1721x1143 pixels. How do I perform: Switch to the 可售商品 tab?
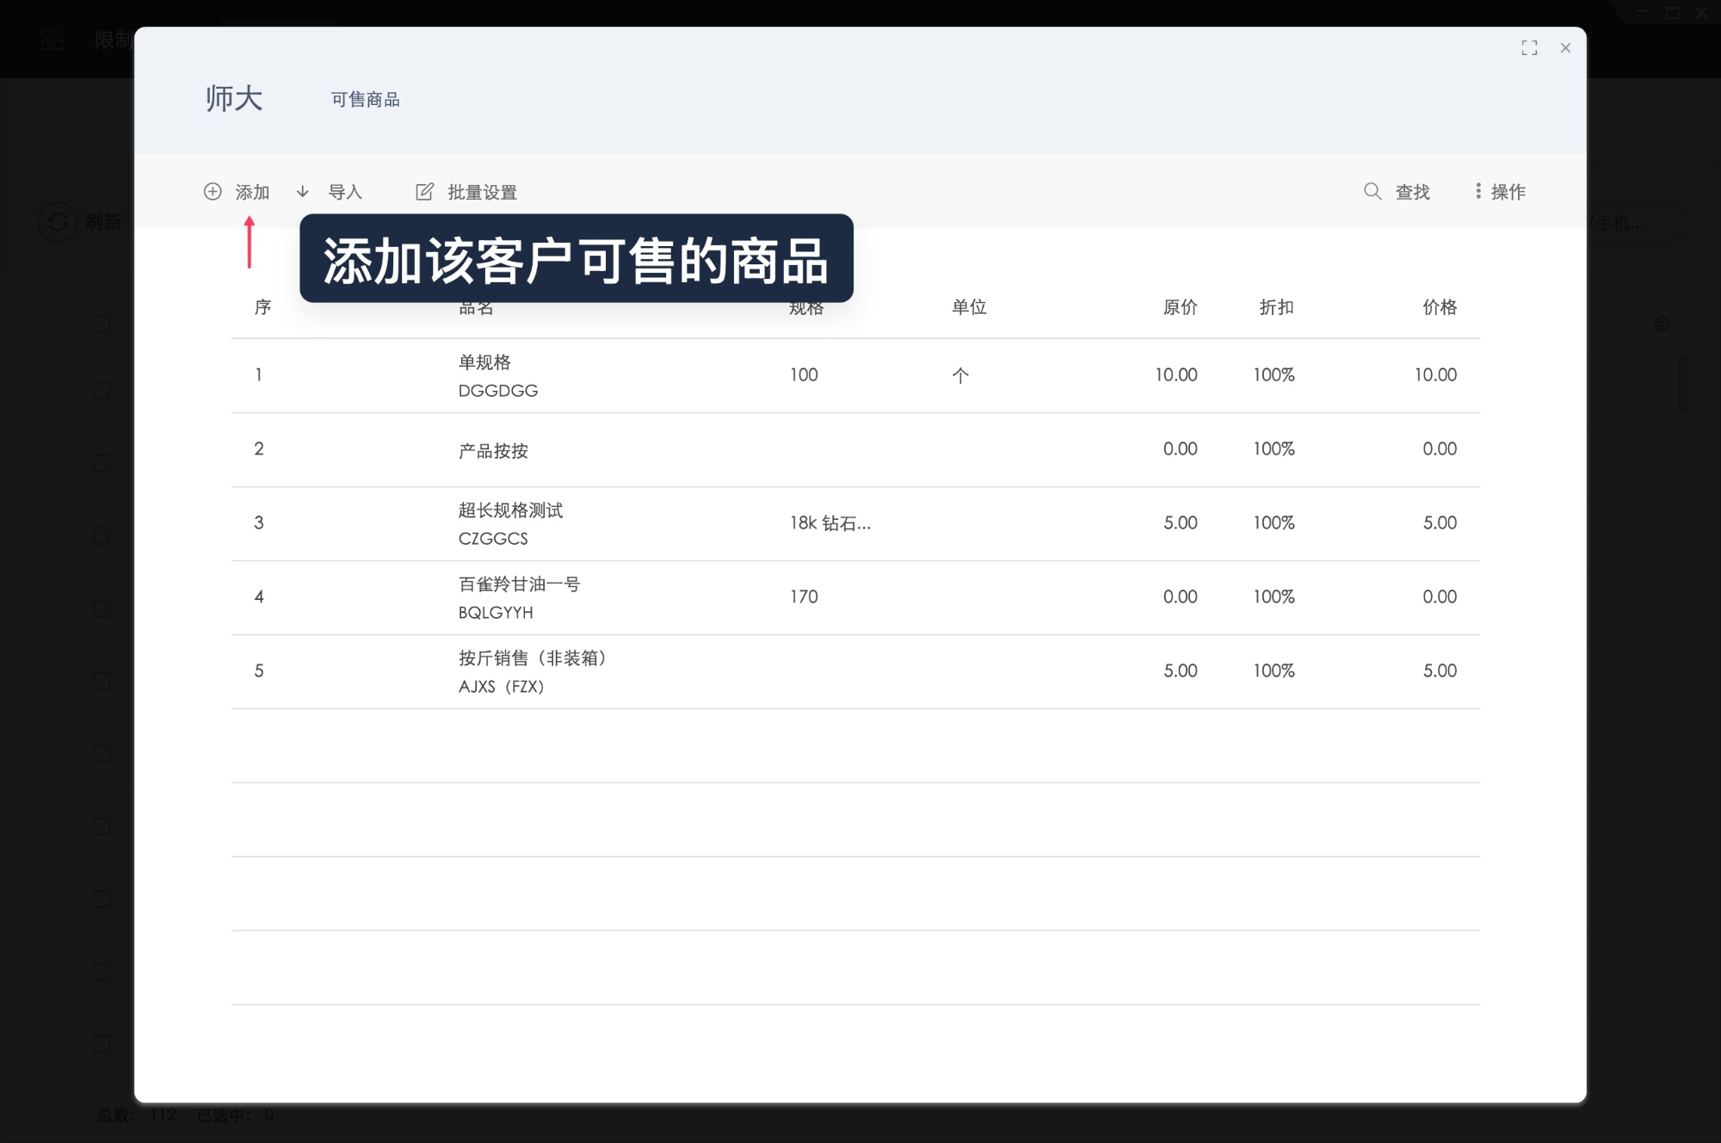pyautogui.click(x=366, y=100)
